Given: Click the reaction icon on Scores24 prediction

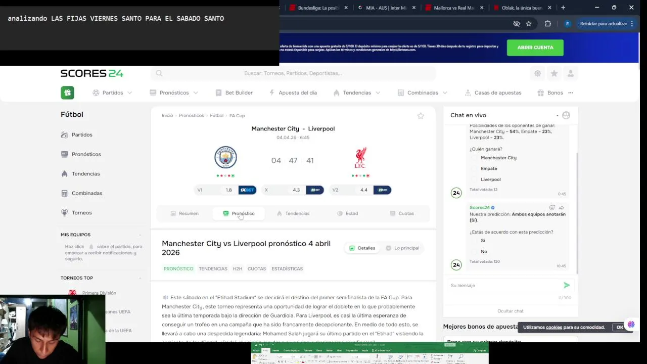Looking at the screenshot, I should pyautogui.click(x=552, y=208).
